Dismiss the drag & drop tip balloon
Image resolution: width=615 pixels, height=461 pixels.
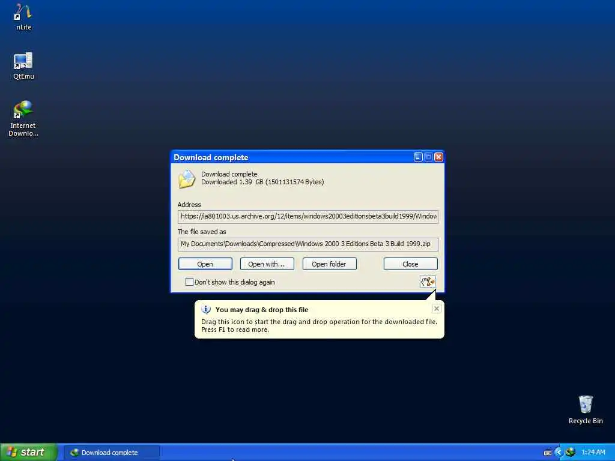436,309
